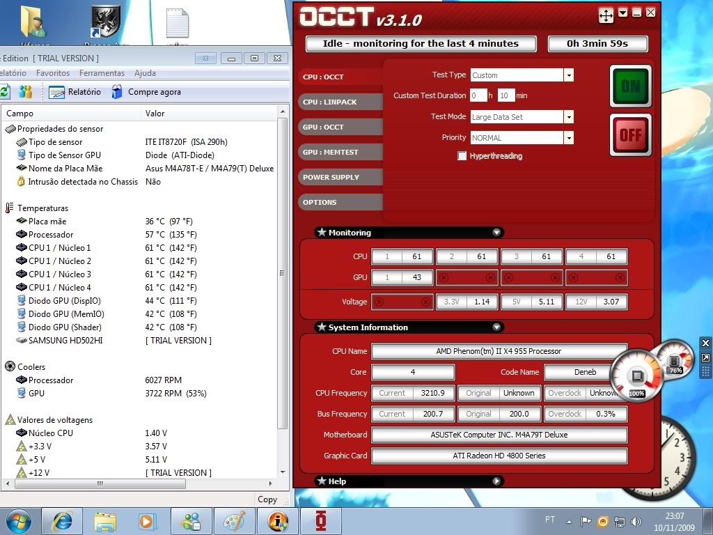Click the Compre agora shopping icon
713x535 pixels.
click(118, 92)
